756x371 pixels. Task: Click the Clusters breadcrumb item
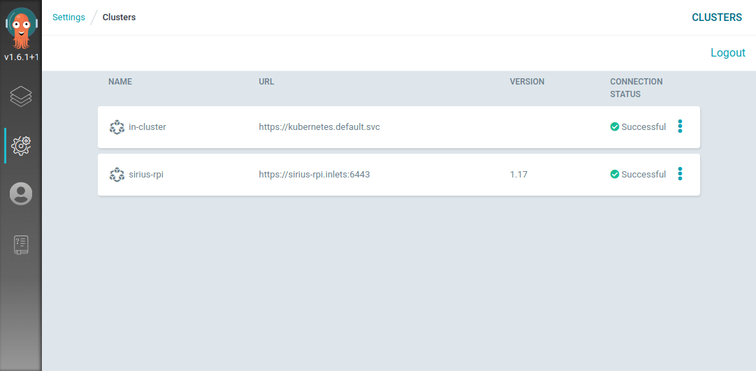click(x=119, y=17)
